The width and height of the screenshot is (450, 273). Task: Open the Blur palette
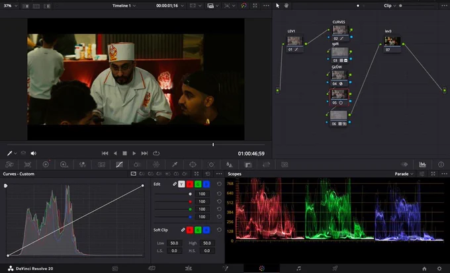[x=230, y=165]
